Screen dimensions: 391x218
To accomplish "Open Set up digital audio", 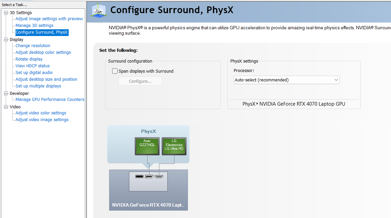I will (34, 73).
